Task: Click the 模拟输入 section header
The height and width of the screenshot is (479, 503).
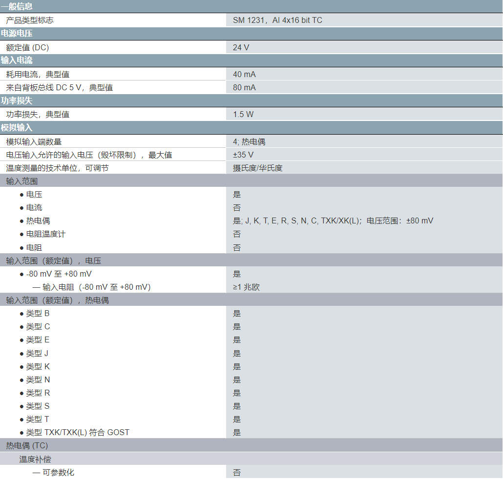Action: click(17, 128)
